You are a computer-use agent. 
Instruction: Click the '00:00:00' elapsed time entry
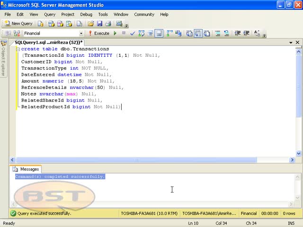coord(269,213)
